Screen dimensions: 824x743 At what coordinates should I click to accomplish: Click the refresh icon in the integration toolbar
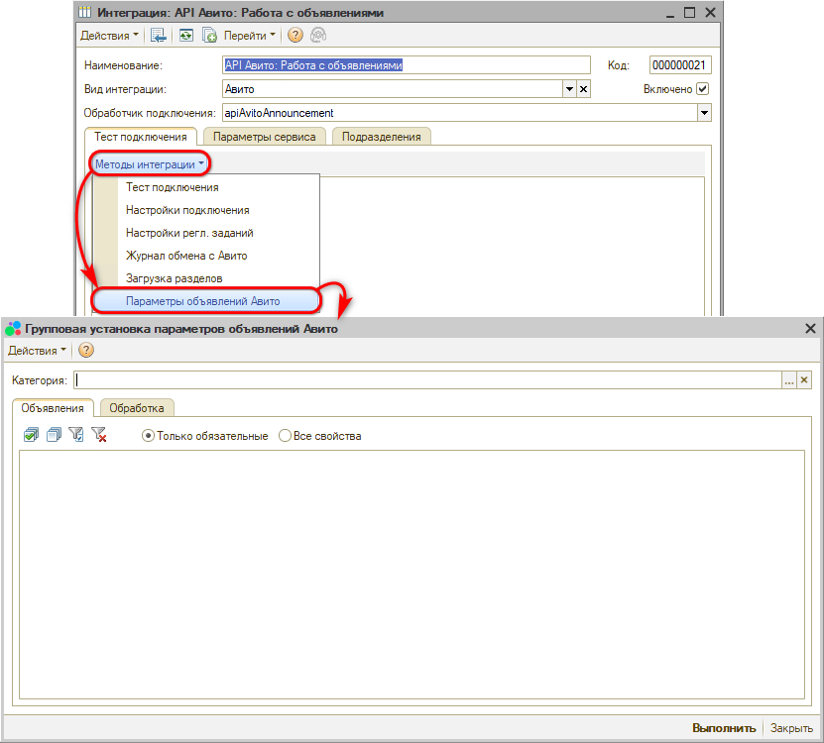[185, 36]
